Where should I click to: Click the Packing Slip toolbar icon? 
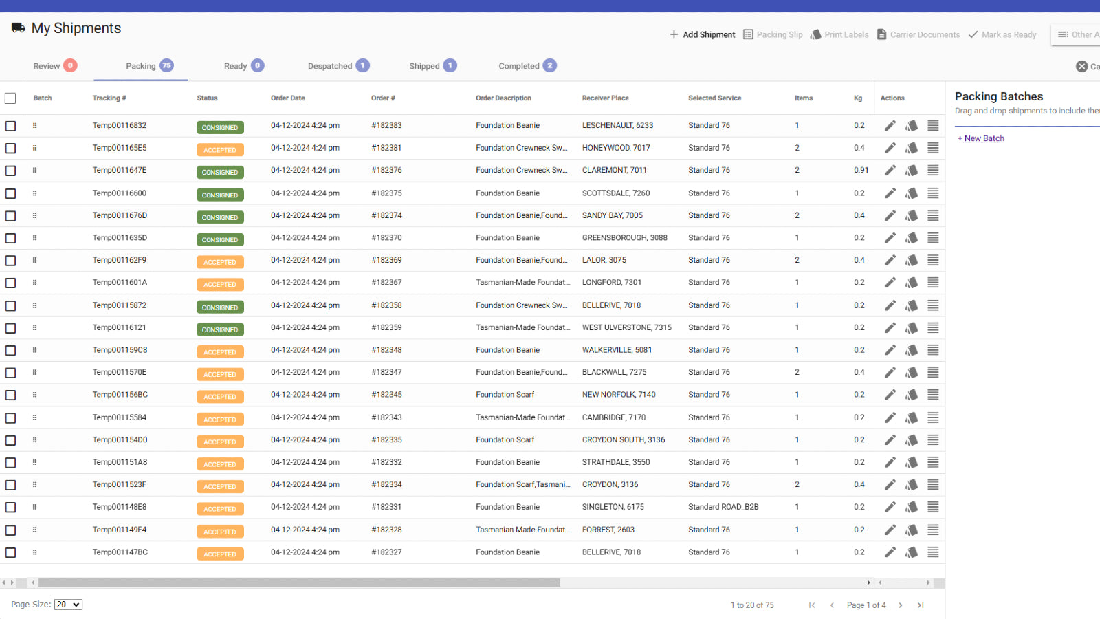click(x=747, y=34)
